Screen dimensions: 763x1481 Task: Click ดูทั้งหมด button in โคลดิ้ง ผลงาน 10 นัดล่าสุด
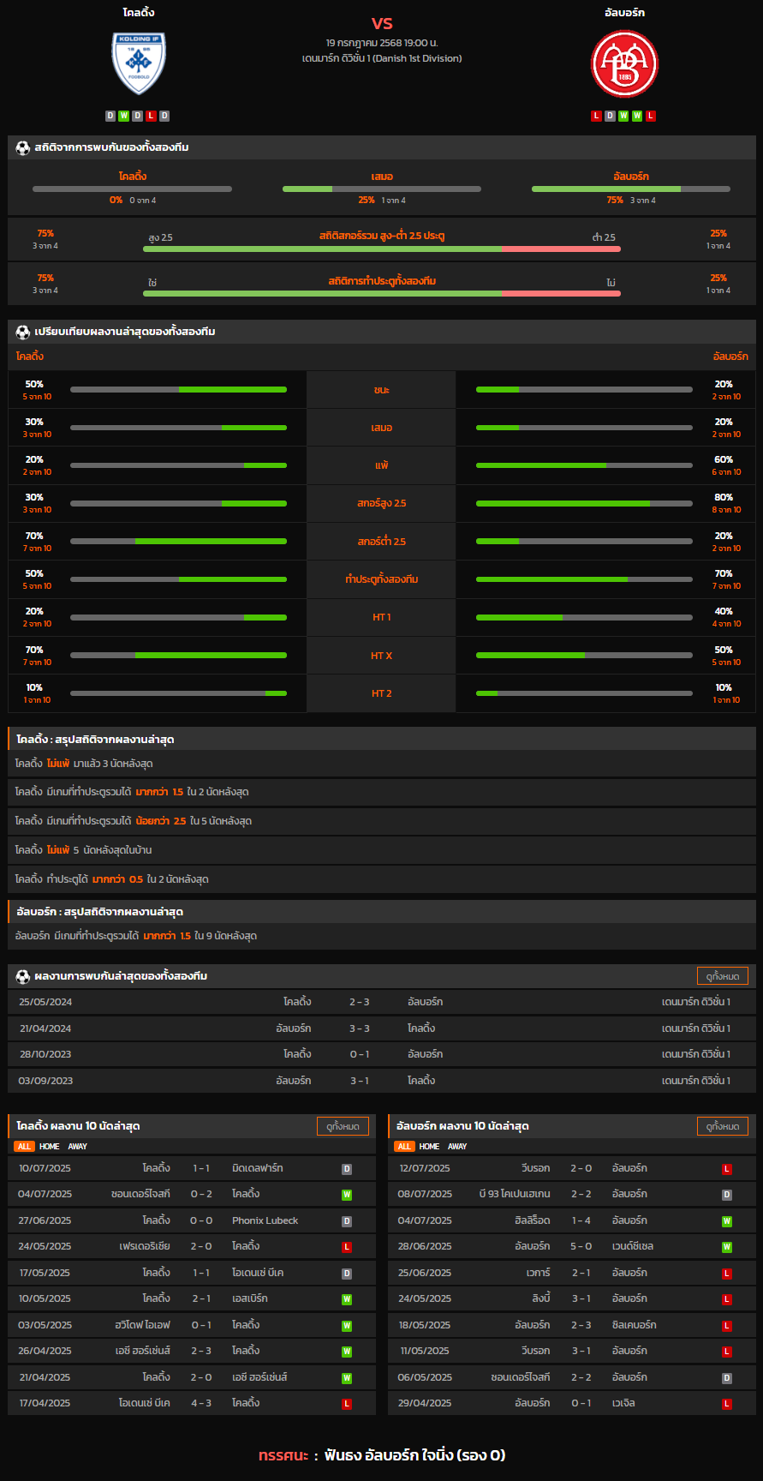click(343, 1126)
